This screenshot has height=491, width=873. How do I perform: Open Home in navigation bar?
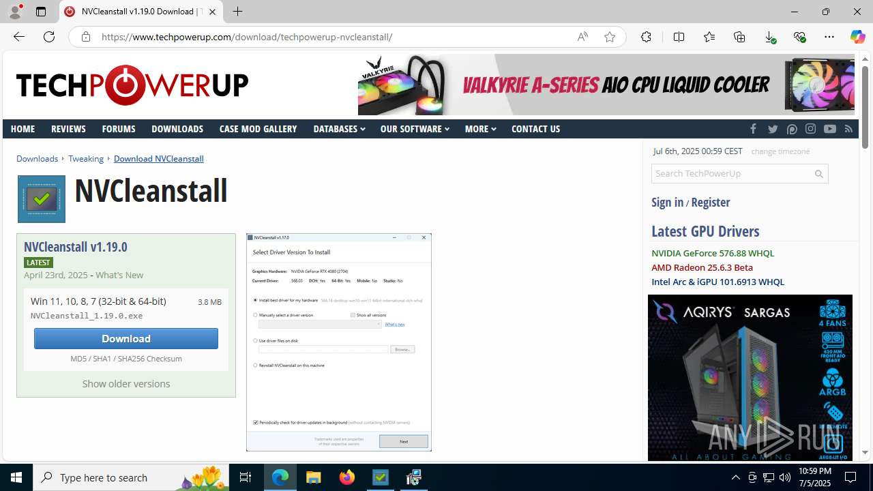[23, 129]
